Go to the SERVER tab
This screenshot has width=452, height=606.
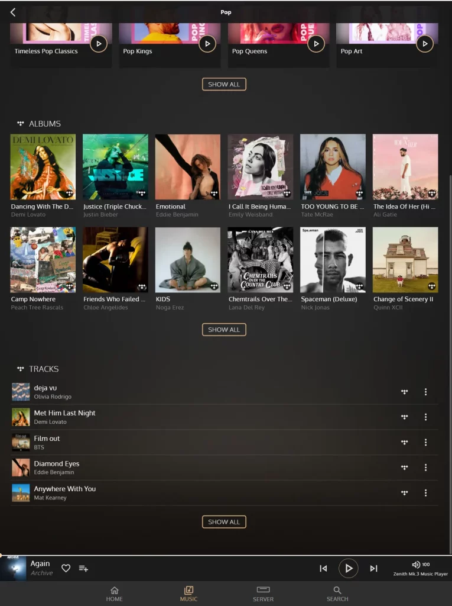(264, 594)
